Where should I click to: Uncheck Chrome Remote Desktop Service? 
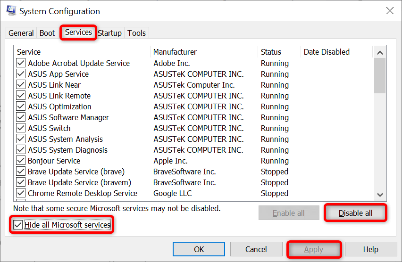[x=21, y=193]
